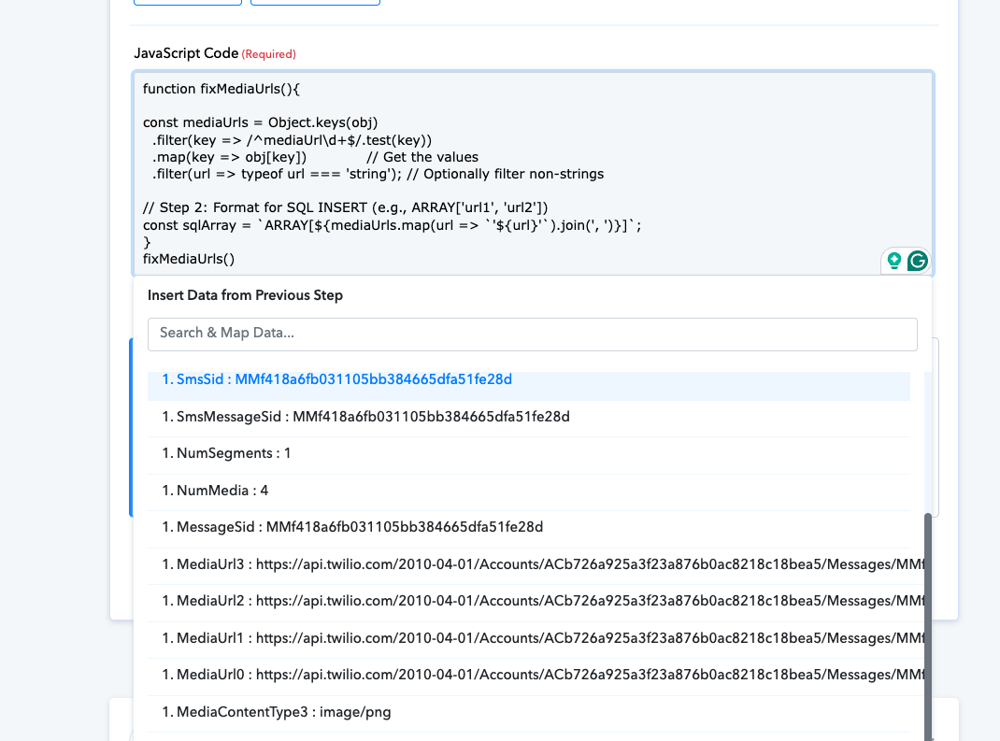This screenshot has width=1000, height=741.
Task: Click the function fixMediaUrls(){ first line
Action: [221, 89]
